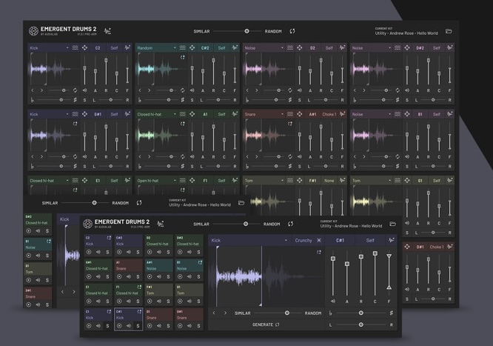Play the C2 Kick pad in front window
The height and width of the screenshot is (346, 493).
point(89,252)
